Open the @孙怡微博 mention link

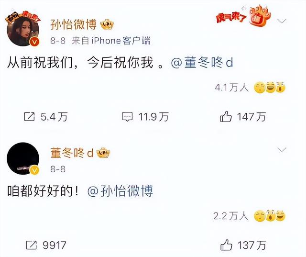(120, 191)
